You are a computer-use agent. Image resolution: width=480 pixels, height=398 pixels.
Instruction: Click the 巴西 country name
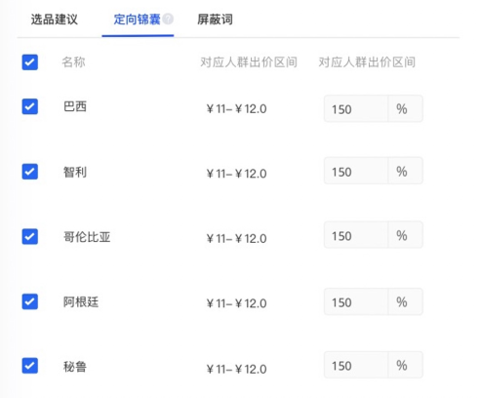coord(75,106)
